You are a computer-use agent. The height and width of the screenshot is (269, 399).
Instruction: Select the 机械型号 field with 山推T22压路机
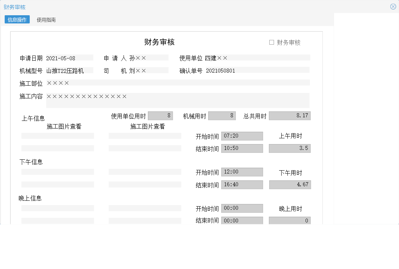(x=69, y=70)
